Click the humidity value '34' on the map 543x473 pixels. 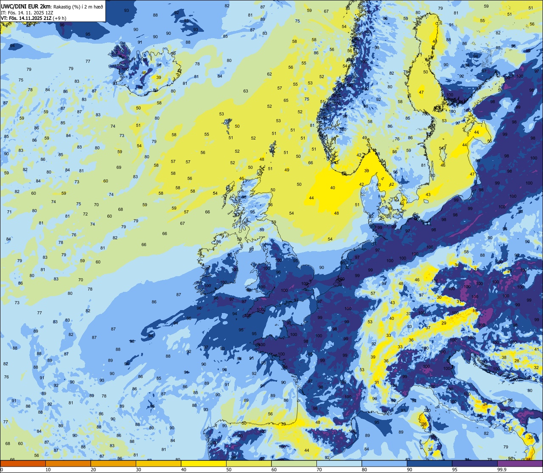coord(456,265)
